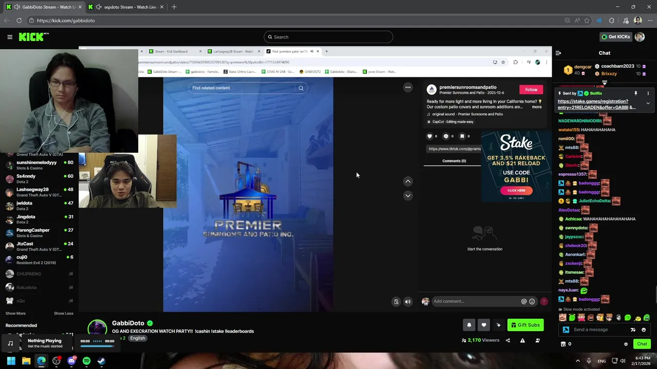
Task: Open the Kick hamburger sidebar menu
Action: pyautogui.click(x=10, y=37)
